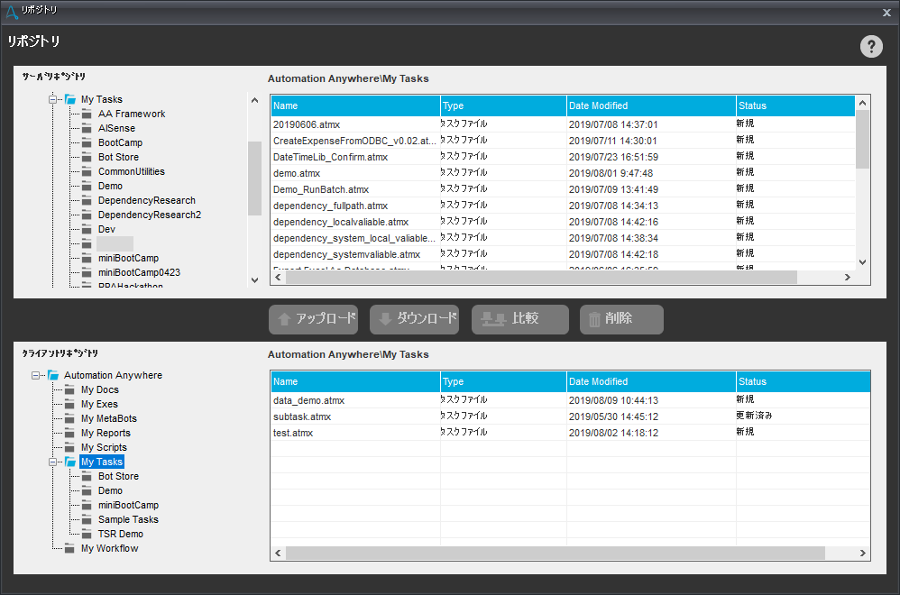Select the dependency_localvaliable.atmx file
Image resolution: width=900 pixels, height=595 pixels.
(x=563, y=222)
